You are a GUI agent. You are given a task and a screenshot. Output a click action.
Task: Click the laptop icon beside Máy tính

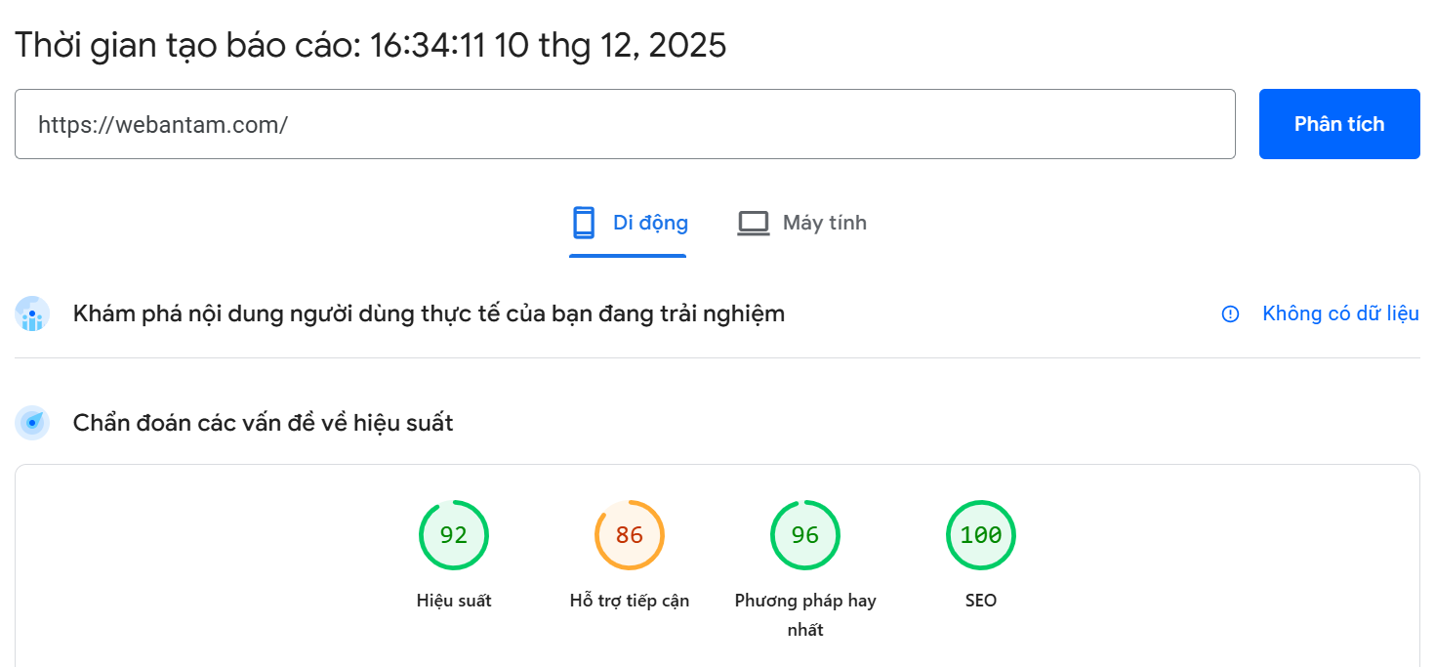pos(753,223)
